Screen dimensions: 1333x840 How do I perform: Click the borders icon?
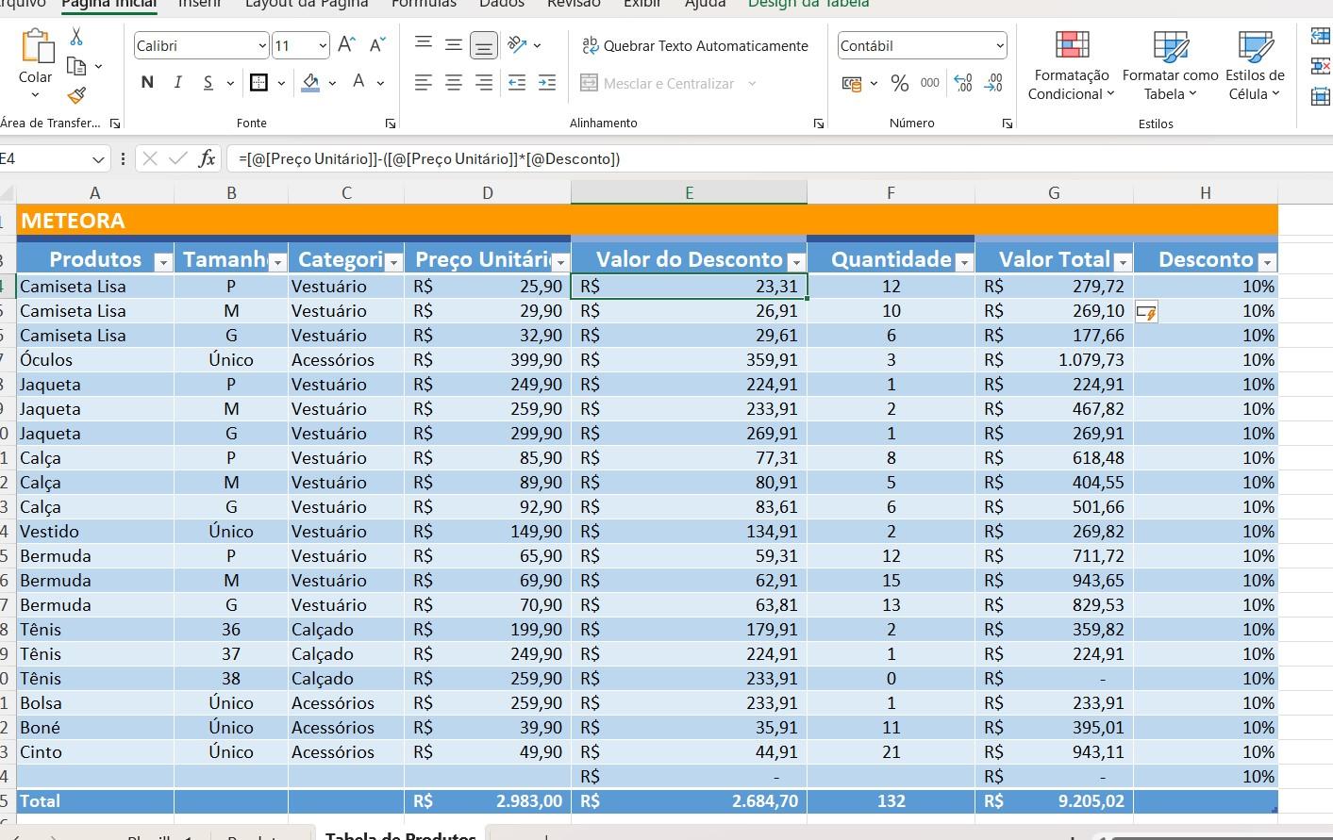pos(258,83)
